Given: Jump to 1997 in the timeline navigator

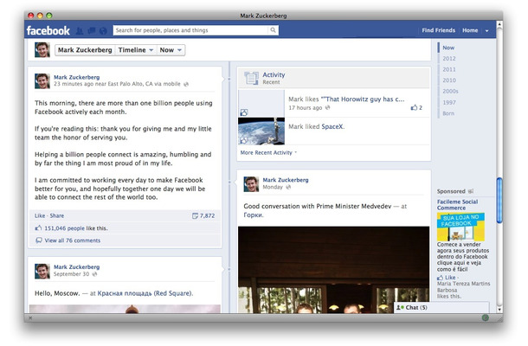Looking at the screenshot, I should click(x=449, y=102).
